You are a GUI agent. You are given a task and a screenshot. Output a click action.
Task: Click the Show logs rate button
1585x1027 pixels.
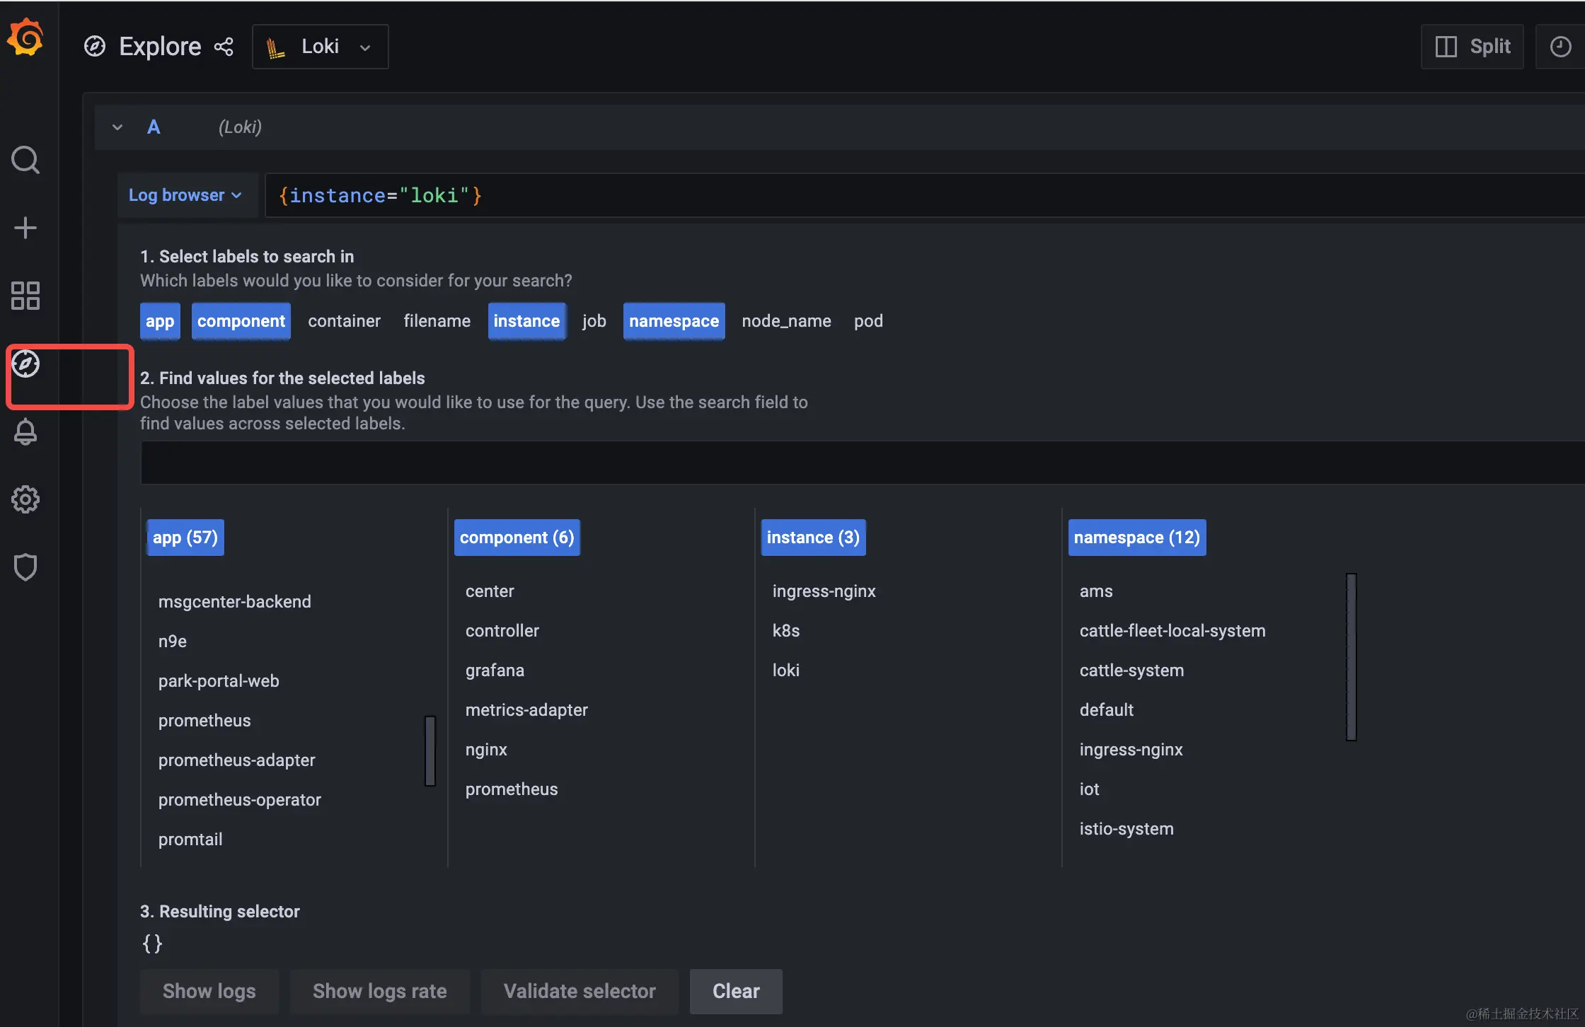380,992
